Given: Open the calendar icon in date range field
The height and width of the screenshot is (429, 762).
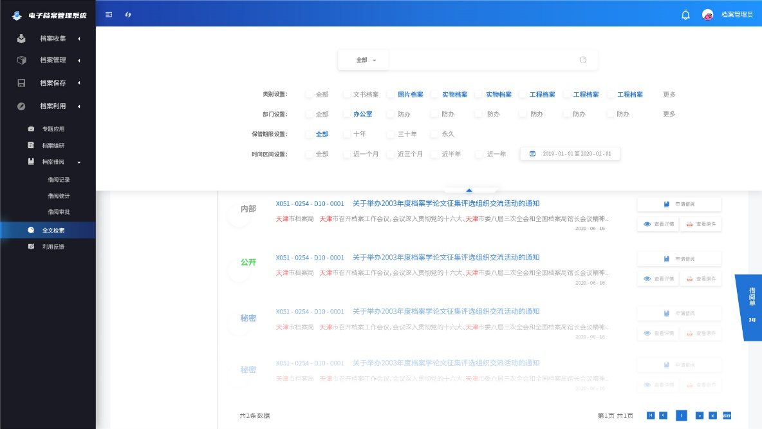Looking at the screenshot, I should click(532, 154).
